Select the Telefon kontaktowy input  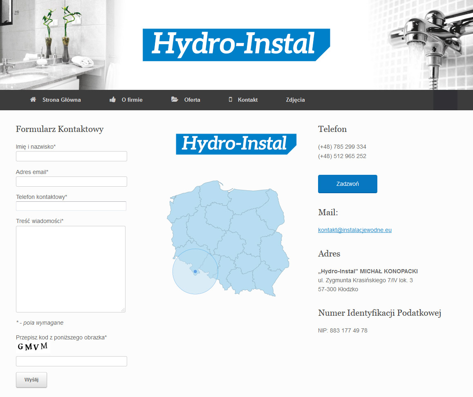click(x=71, y=206)
